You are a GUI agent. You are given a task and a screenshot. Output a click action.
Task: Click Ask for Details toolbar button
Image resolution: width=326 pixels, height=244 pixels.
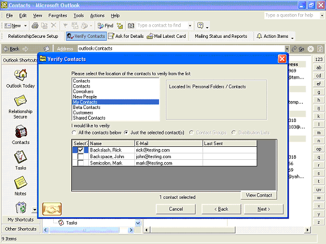pyautogui.click(x=126, y=36)
